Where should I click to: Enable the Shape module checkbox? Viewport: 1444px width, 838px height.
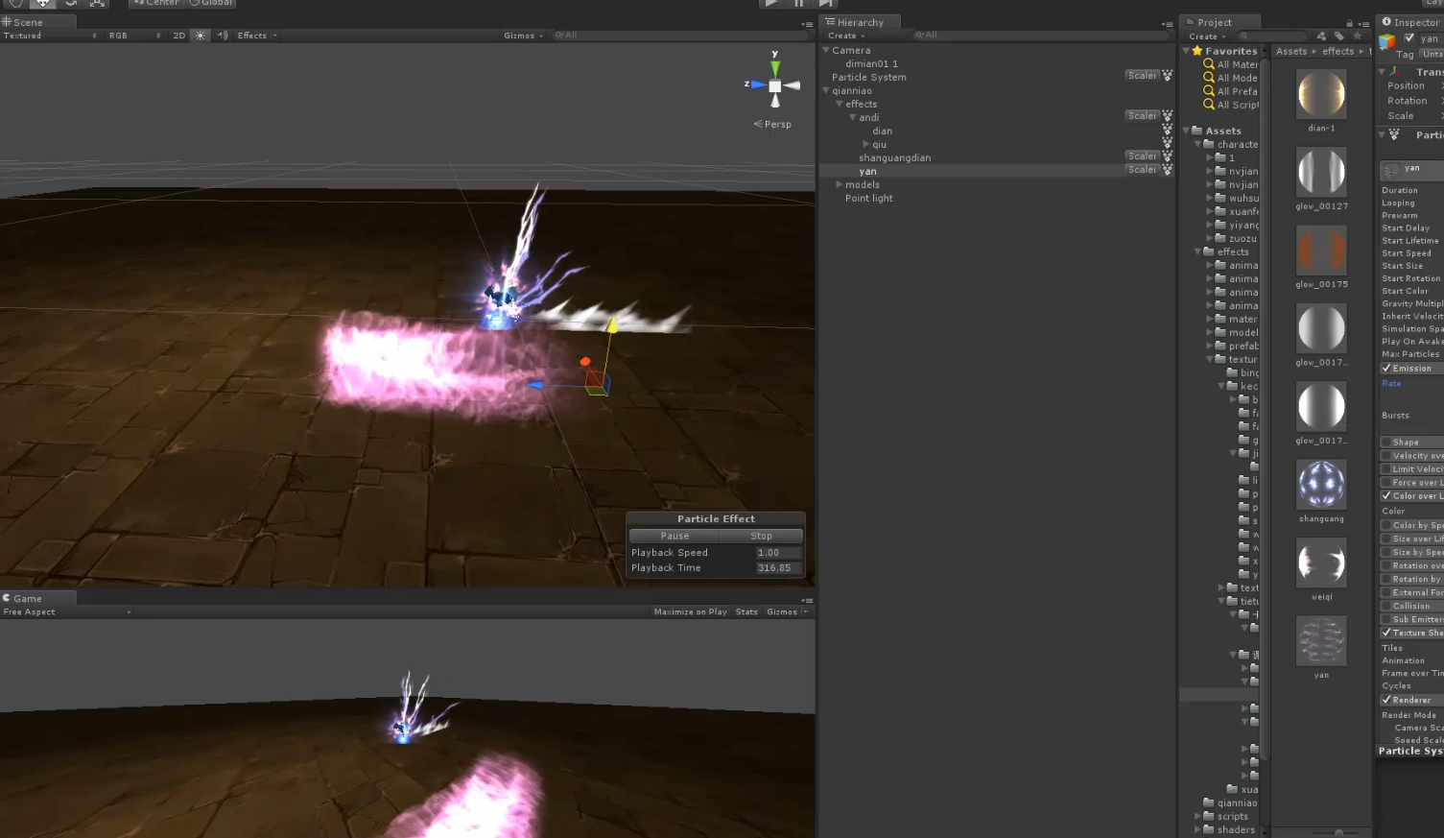[x=1386, y=443]
